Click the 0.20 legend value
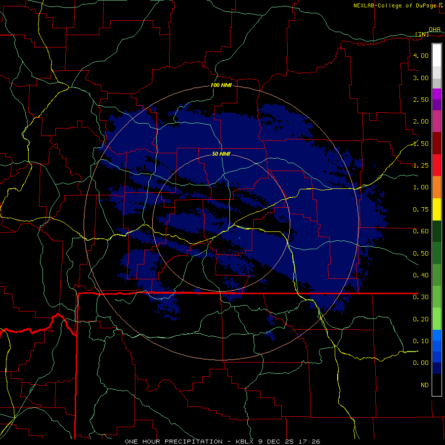 click(421, 319)
